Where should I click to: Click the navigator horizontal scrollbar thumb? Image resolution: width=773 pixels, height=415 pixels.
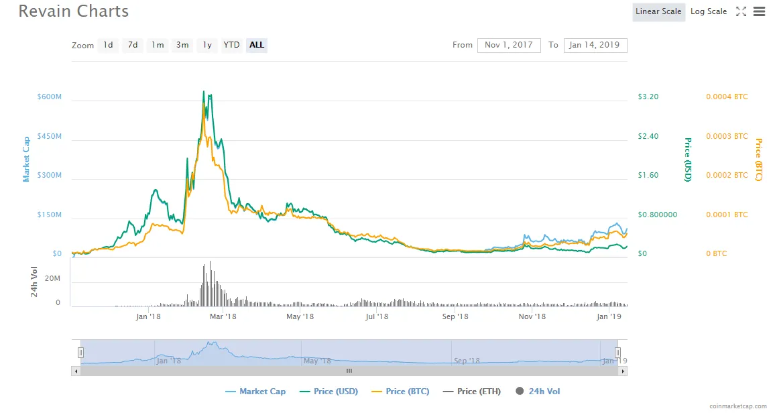[x=349, y=371]
